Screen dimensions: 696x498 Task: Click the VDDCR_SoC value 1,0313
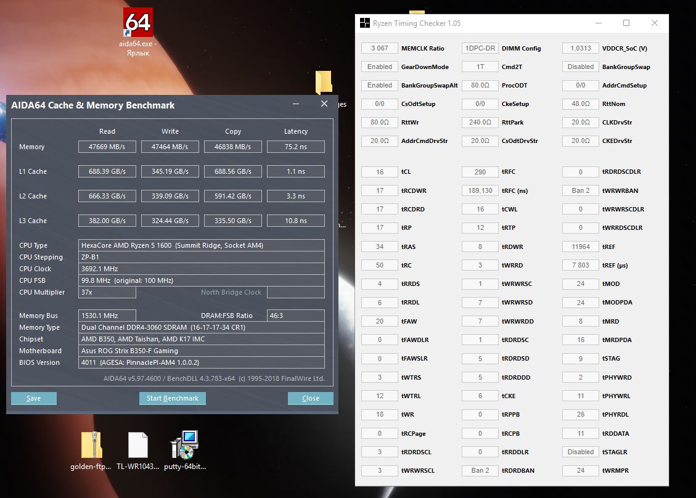[x=581, y=48]
